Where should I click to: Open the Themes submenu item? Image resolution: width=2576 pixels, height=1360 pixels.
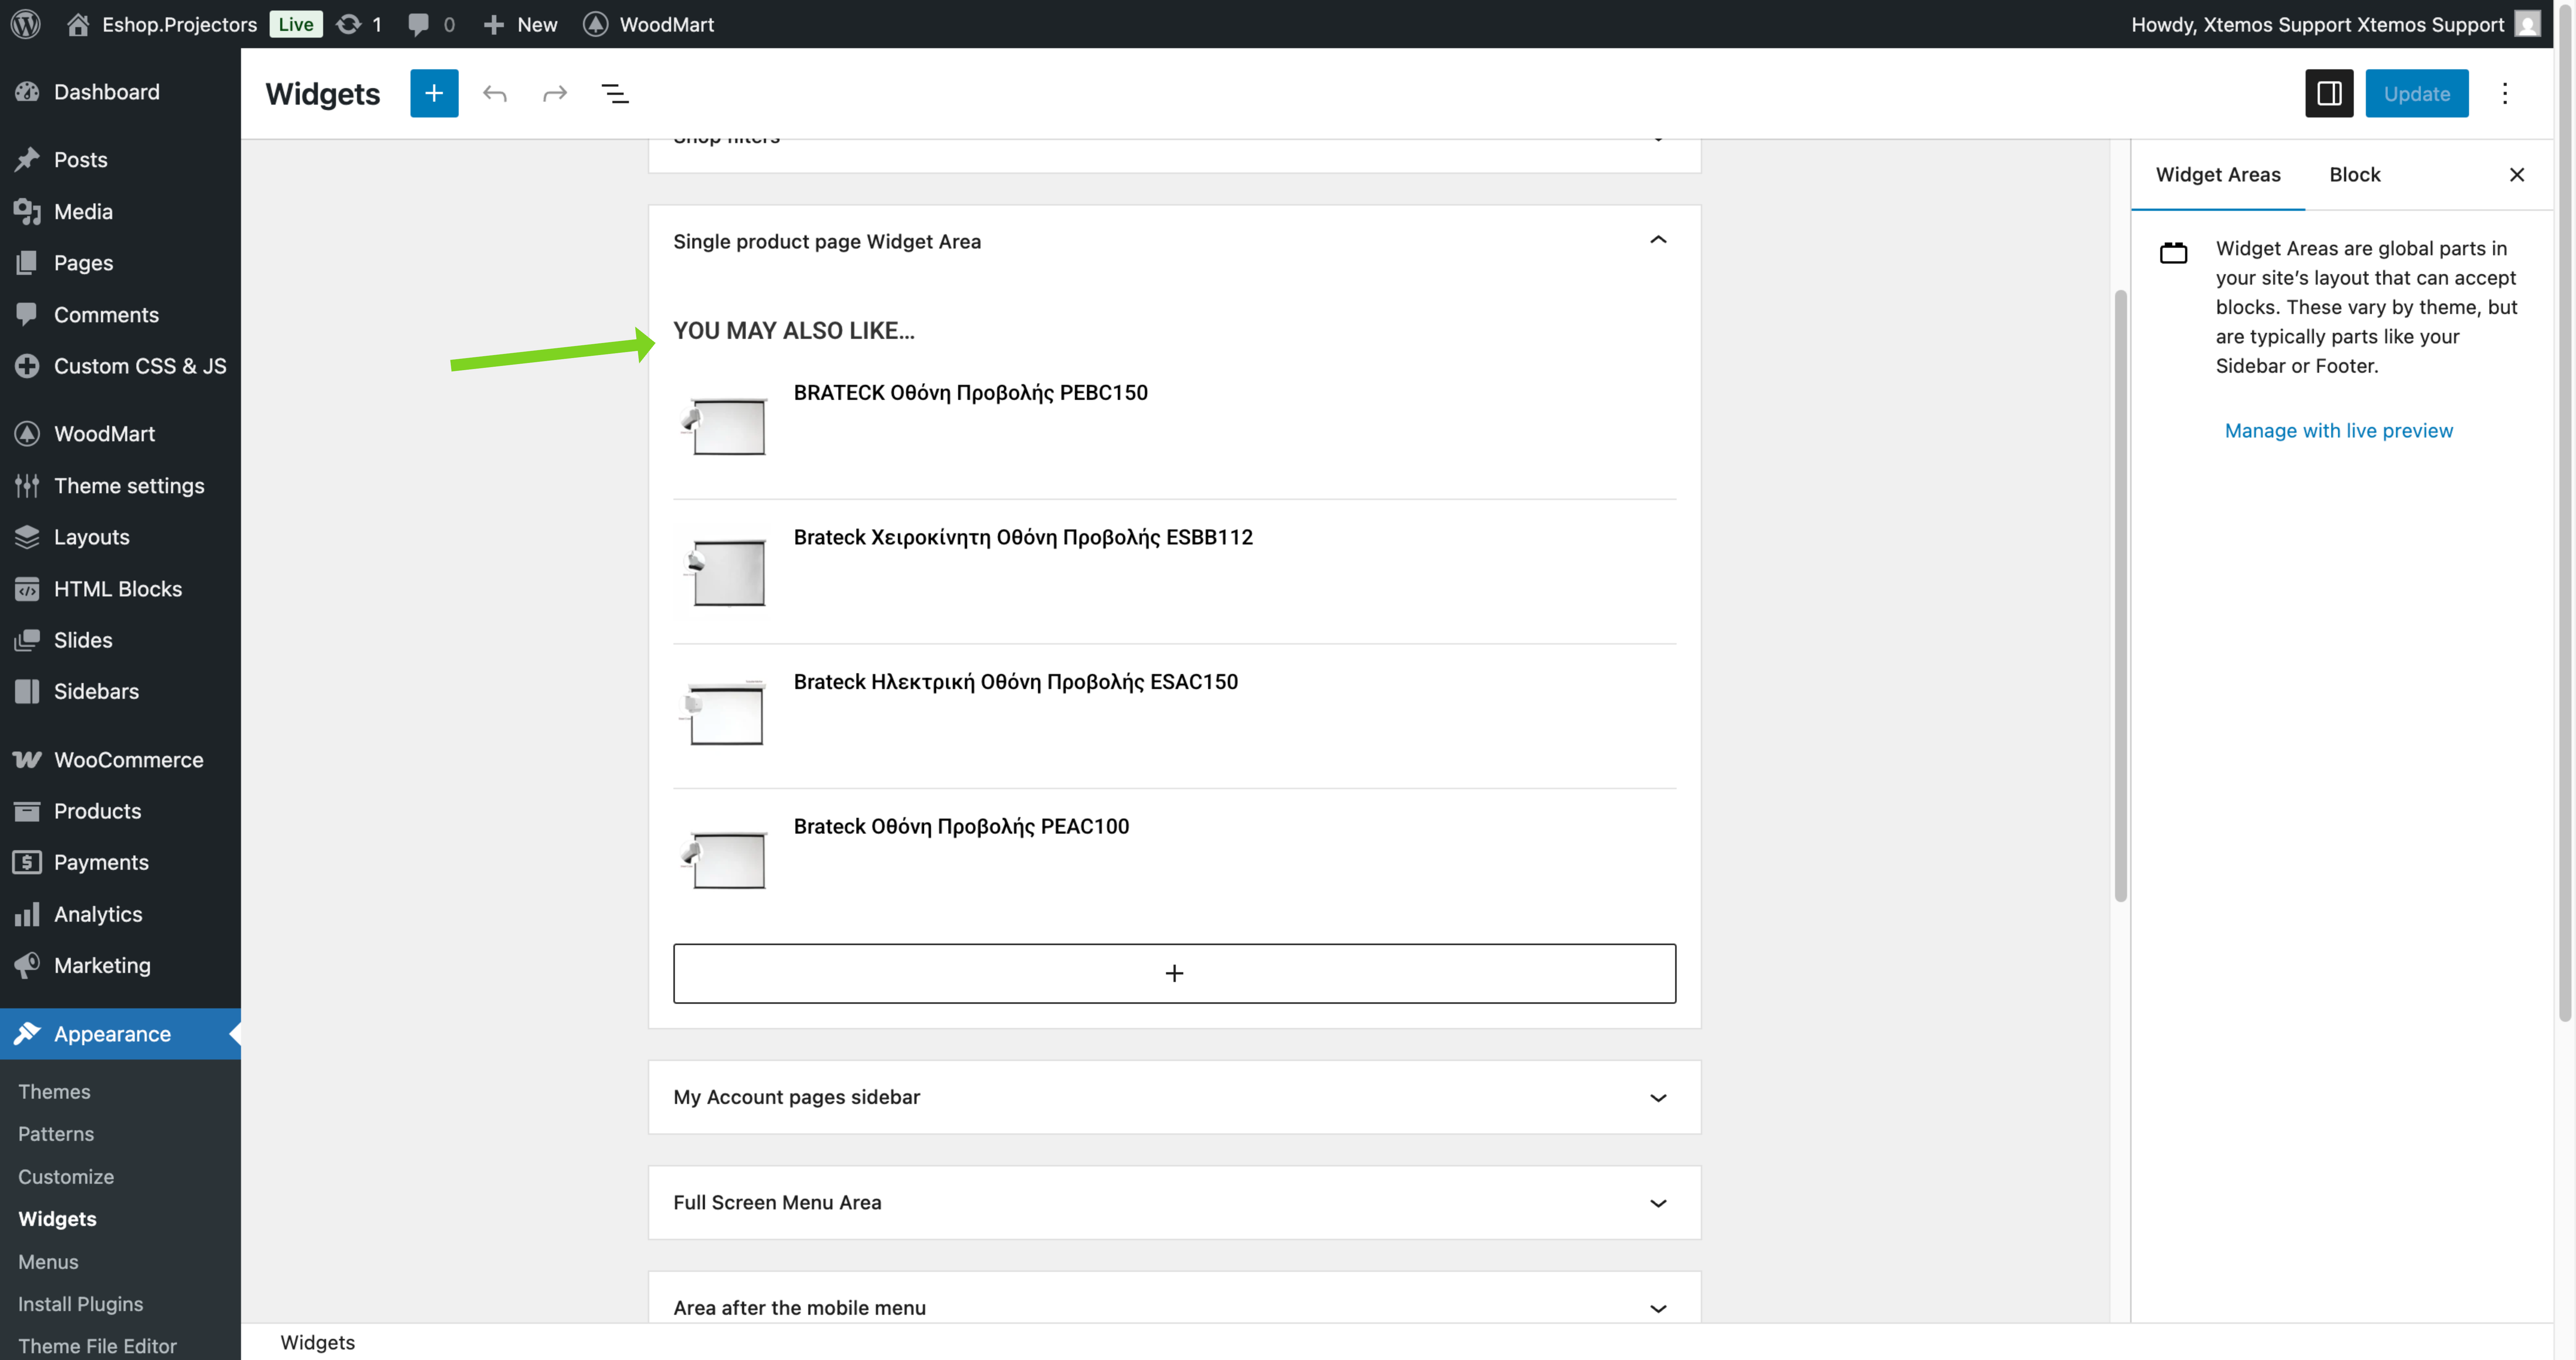(x=54, y=1091)
